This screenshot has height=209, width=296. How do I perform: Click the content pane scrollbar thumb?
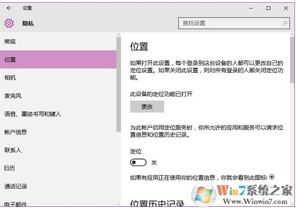tap(292, 60)
